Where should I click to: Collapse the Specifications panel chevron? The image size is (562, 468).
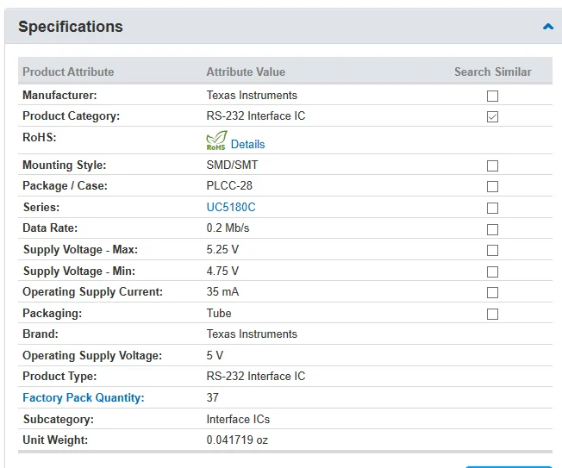click(x=548, y=27)
